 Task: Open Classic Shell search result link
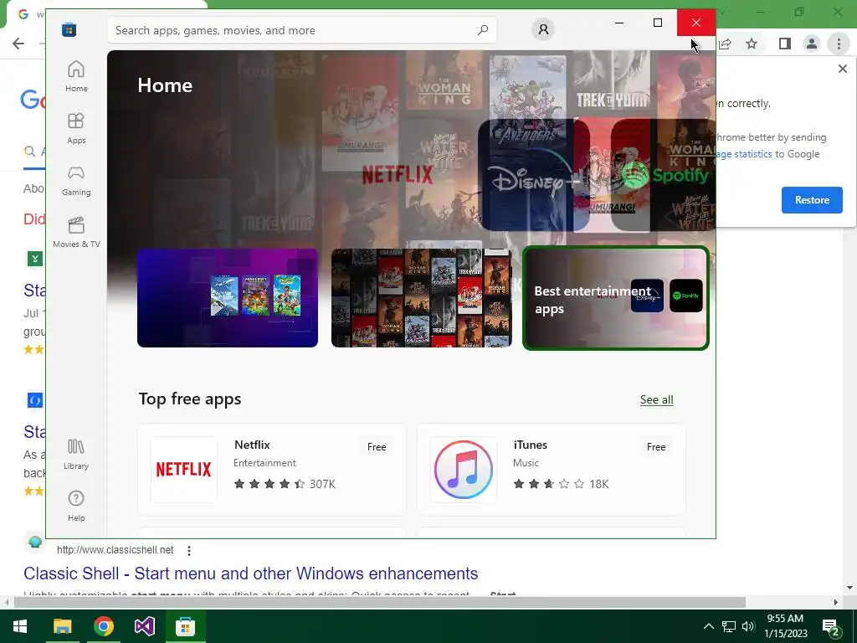coord(250,574)
